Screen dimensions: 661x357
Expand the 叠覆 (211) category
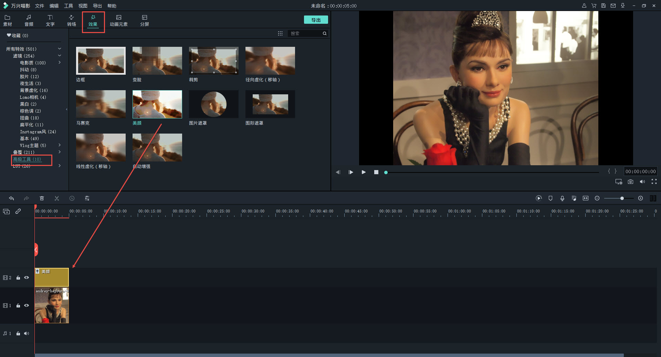pyautogui.click(x=60, y=152)
